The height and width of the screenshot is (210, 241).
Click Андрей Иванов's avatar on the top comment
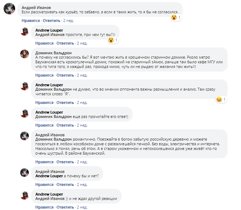pos(9,9)
